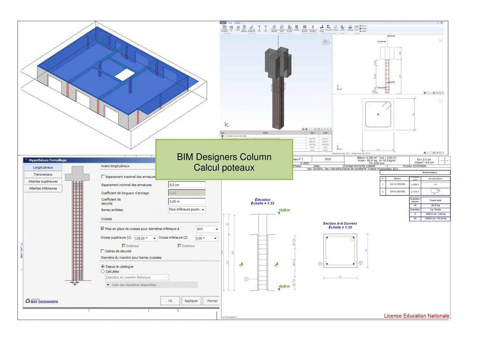Click the Valeur column header
Viewport: 485px width, 343px height.
[x=312, y=133]
